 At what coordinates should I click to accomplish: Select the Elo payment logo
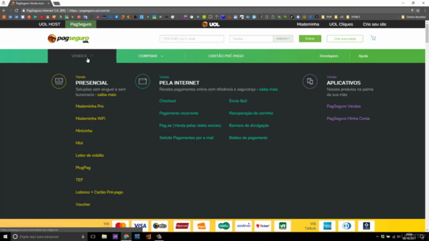click(x=160, y=226)
